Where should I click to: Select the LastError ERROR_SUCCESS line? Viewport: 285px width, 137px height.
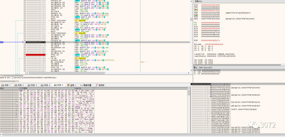click(215, 54)
